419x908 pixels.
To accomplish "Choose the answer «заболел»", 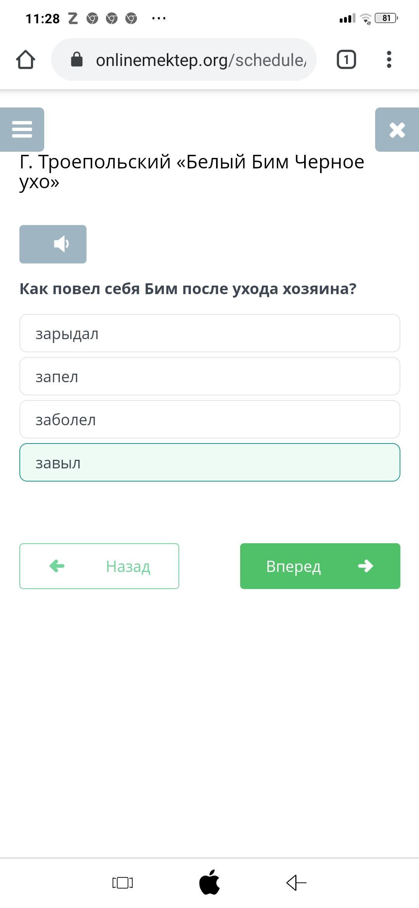I will (209, 419).
